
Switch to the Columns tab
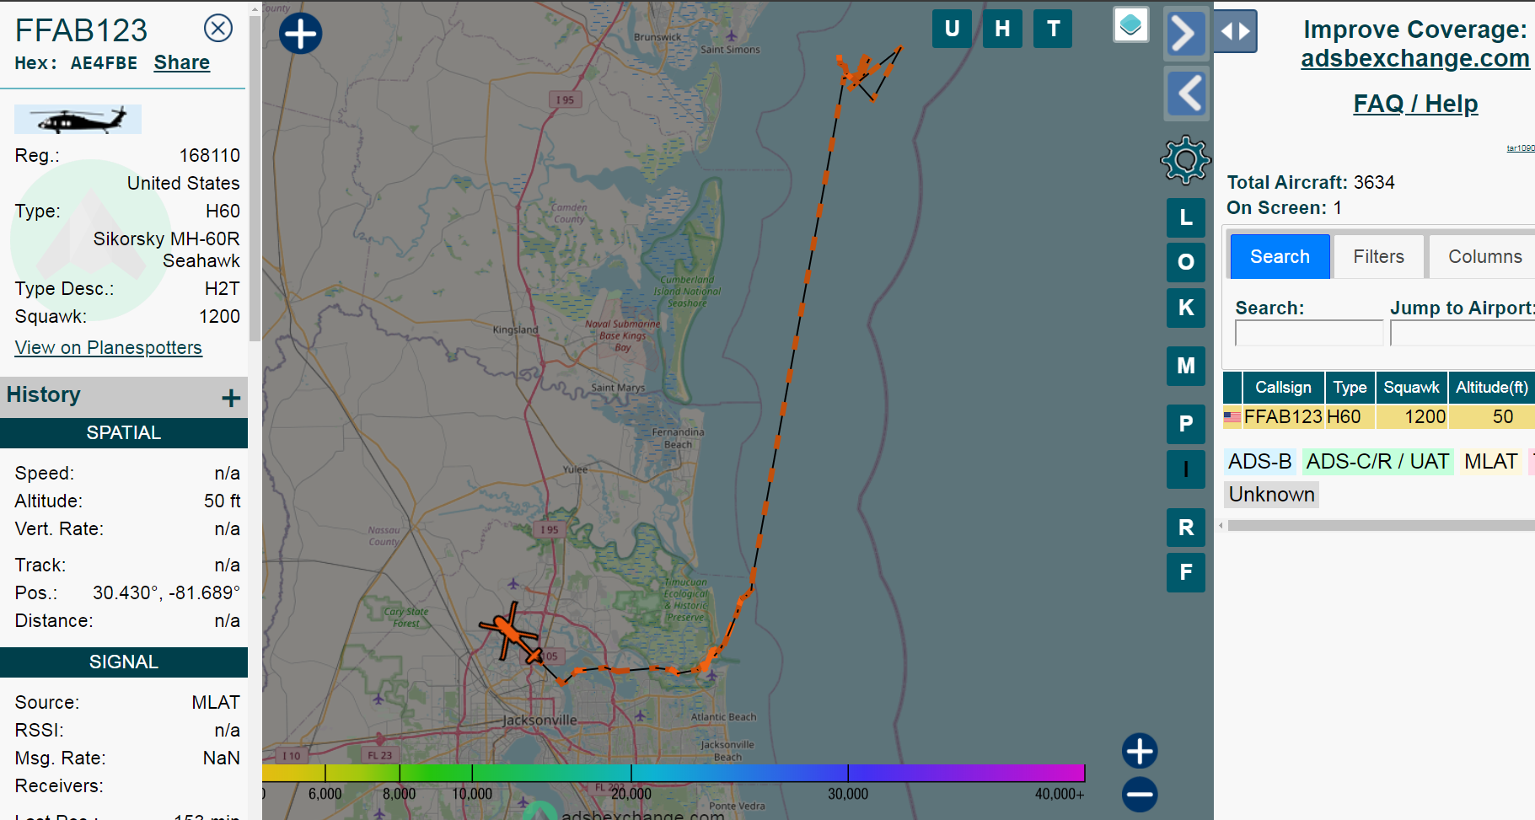click(1484, 257)
